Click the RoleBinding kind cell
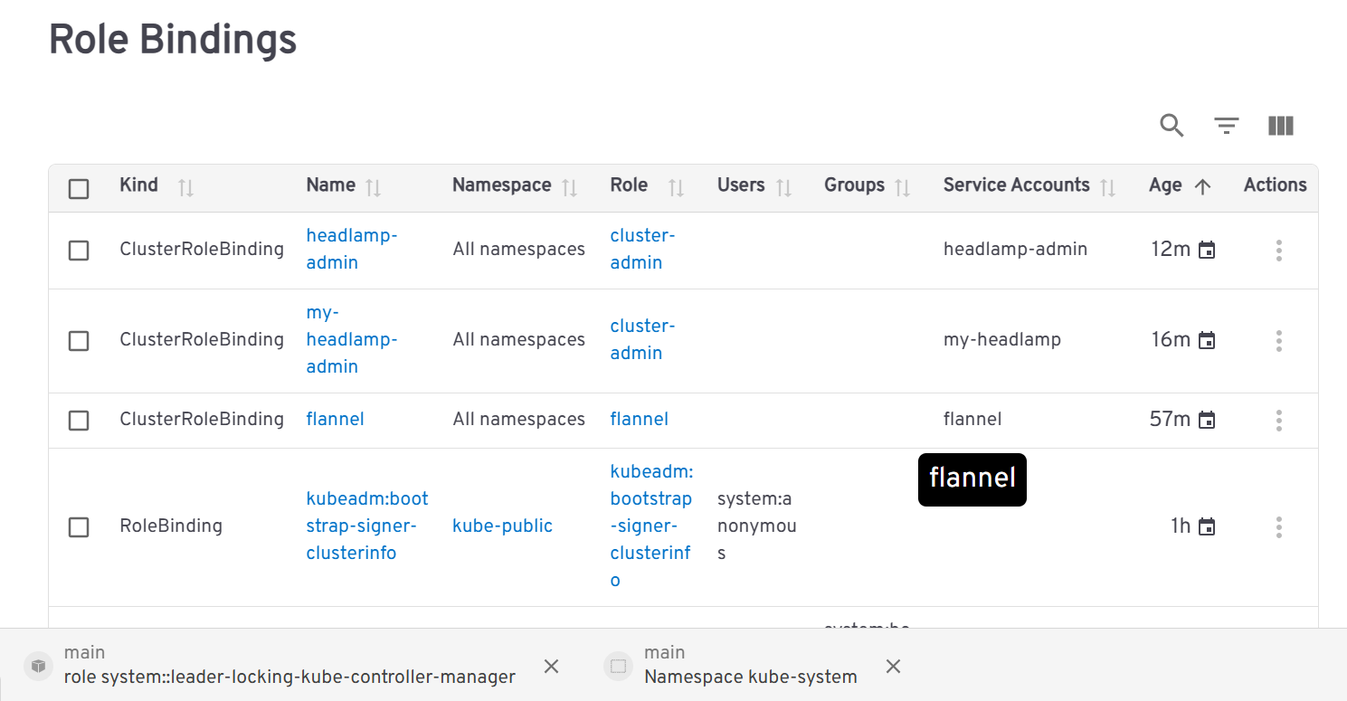 click(x=171, y=526)
